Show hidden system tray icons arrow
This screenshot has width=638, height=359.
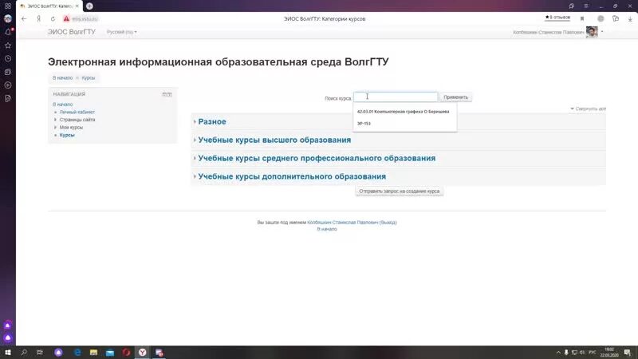558,353
